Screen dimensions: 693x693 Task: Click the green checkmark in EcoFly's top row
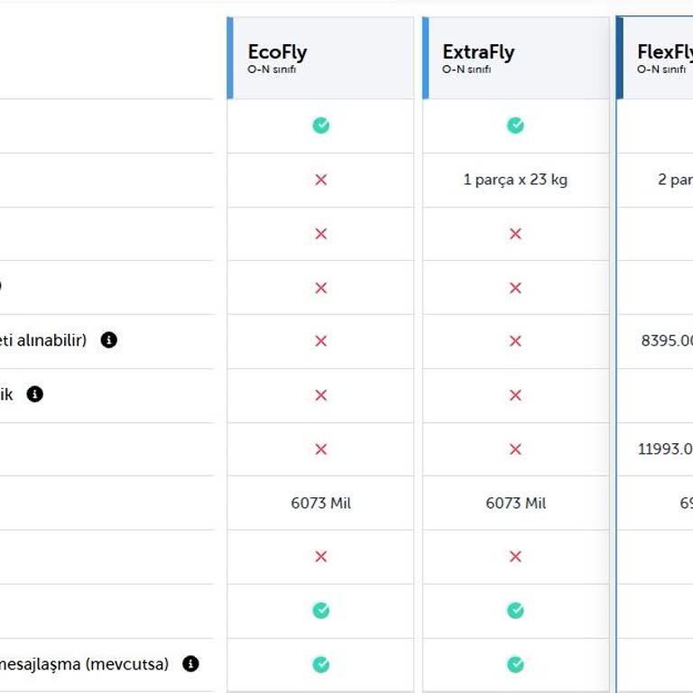pyautogui.click(x=320, y=125)
